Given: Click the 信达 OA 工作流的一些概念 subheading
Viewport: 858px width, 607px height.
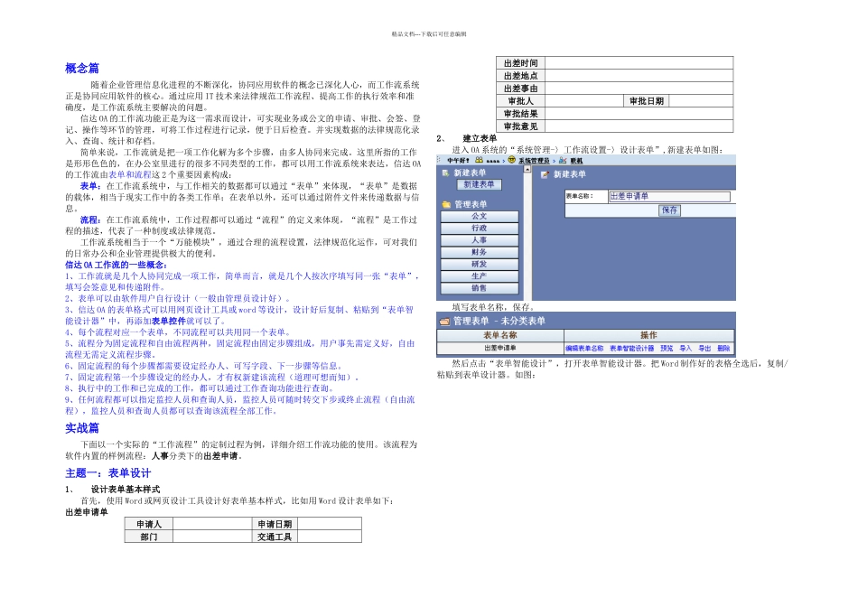Looking at the screenshot, I should click(x=116, y=265).
